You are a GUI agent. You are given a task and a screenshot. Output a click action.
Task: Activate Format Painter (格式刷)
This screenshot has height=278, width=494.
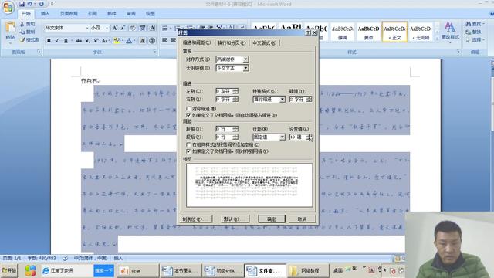[29, 40]
